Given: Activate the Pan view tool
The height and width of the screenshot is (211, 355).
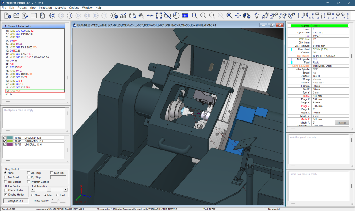Looking at the screenshot, I should 238,15.
